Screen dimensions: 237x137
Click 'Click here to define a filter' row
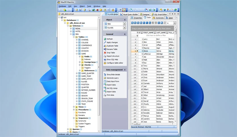156,35
